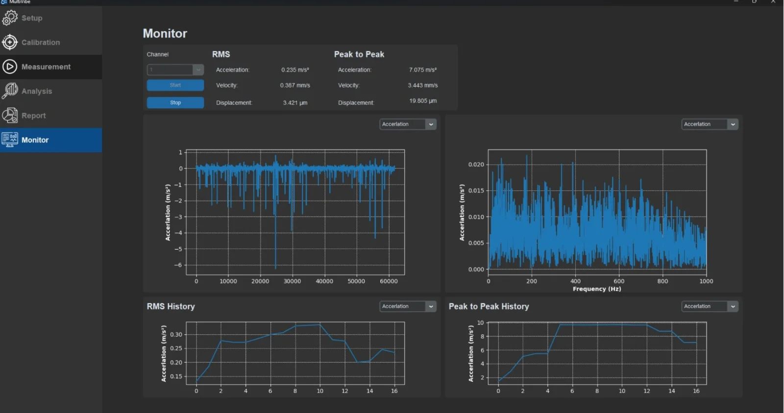This screenshot has height=413, width=784.
Task: Click the Monitor page heading
Action: [165, 33]
